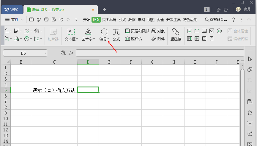Insert a radio button form control
Screen dimensions: 257x146
click(x=219, y=31)
